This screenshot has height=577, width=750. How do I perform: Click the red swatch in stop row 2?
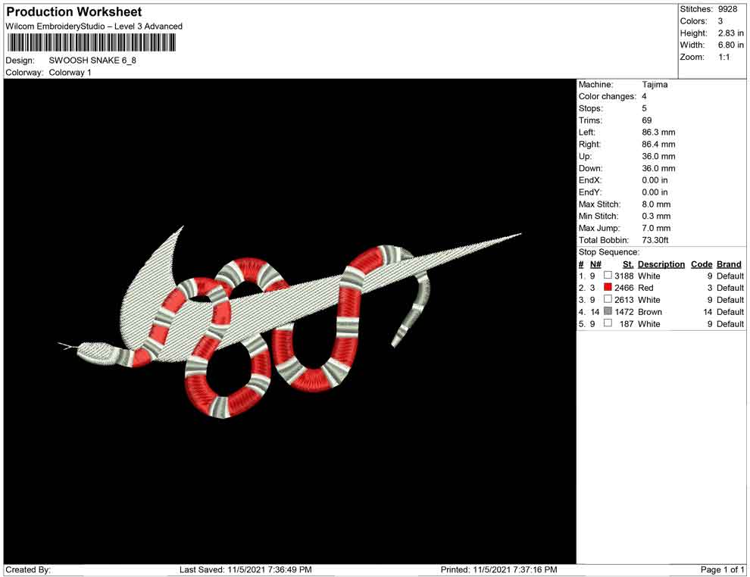608,287
